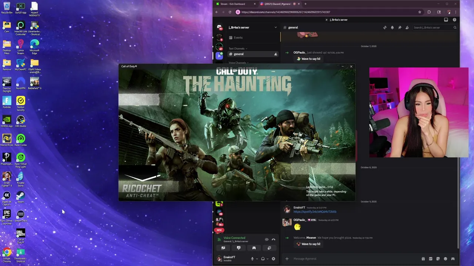Open the sticker picker in message bar

point(438,259)
